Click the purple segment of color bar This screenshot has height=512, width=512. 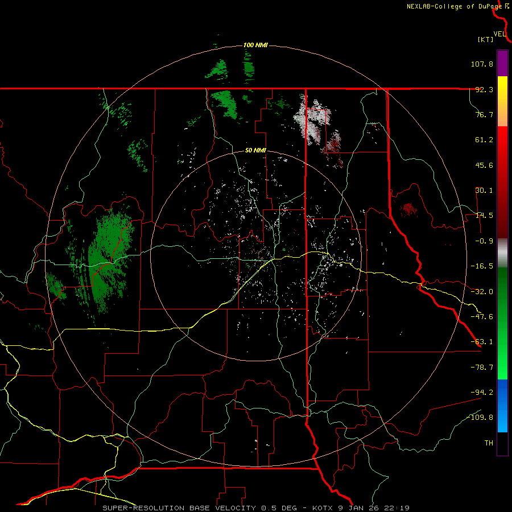tap(502, 63)
